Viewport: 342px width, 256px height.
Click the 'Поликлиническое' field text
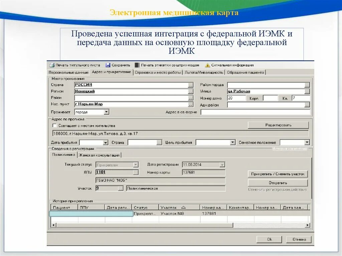(142, 188)
